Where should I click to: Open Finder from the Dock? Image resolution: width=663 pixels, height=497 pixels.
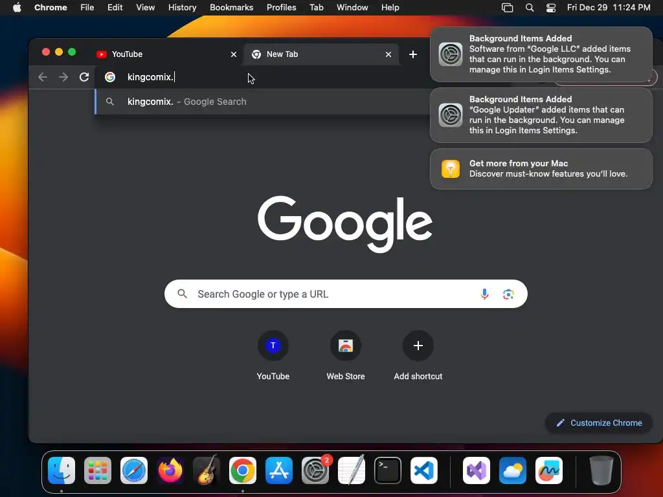tap(62, 470)
